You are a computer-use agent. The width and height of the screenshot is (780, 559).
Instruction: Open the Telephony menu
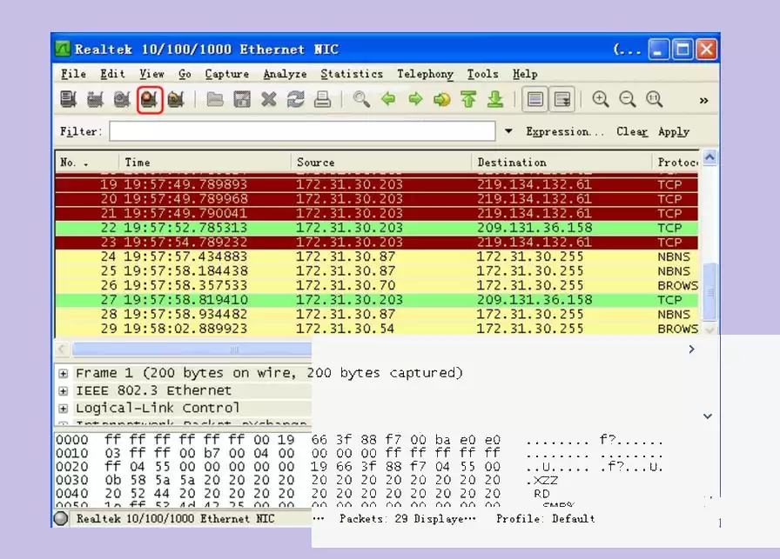425,74
